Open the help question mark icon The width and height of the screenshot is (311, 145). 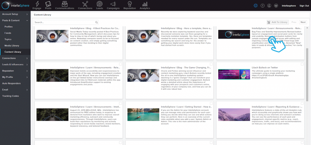click(x=262, y=6)
